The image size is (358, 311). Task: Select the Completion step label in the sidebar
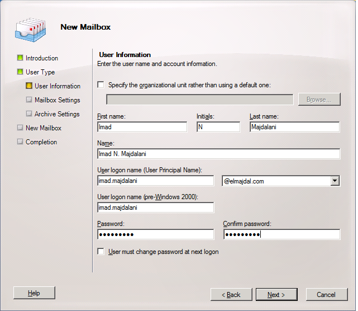41,142
